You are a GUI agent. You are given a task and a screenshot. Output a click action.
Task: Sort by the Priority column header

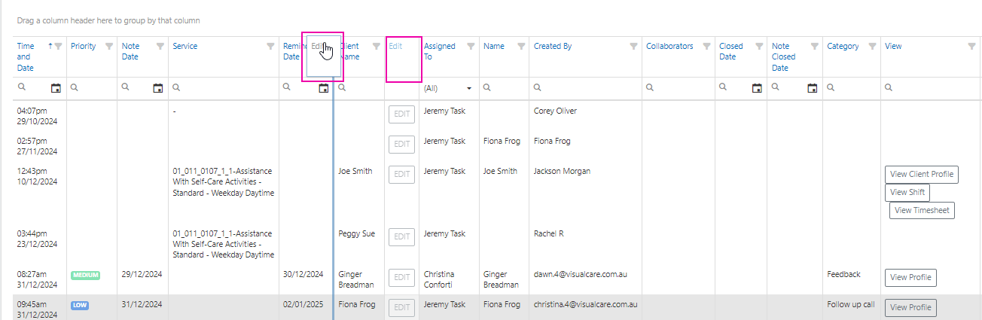tap(83, 46)
